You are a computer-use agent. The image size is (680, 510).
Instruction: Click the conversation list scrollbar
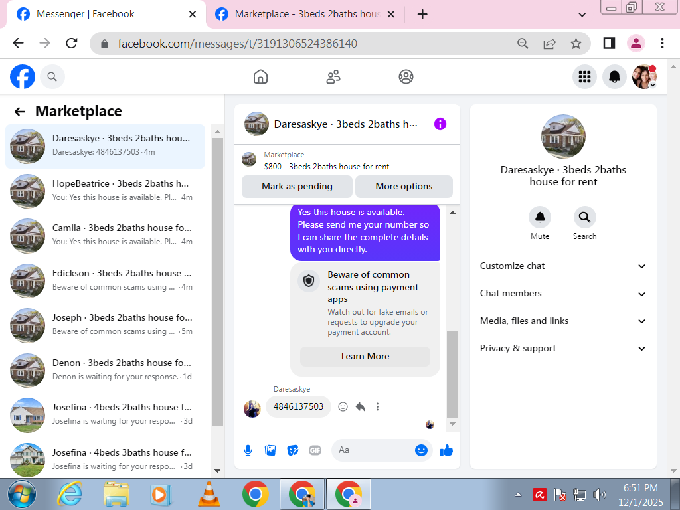coord(217,282)
